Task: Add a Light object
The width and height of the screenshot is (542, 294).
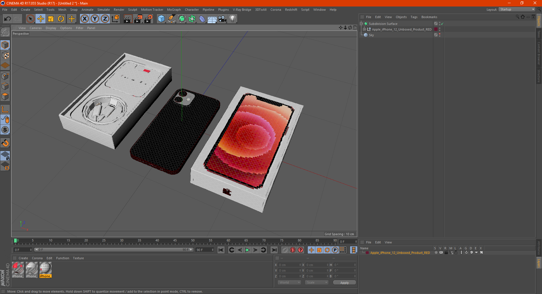Action: 233,19
